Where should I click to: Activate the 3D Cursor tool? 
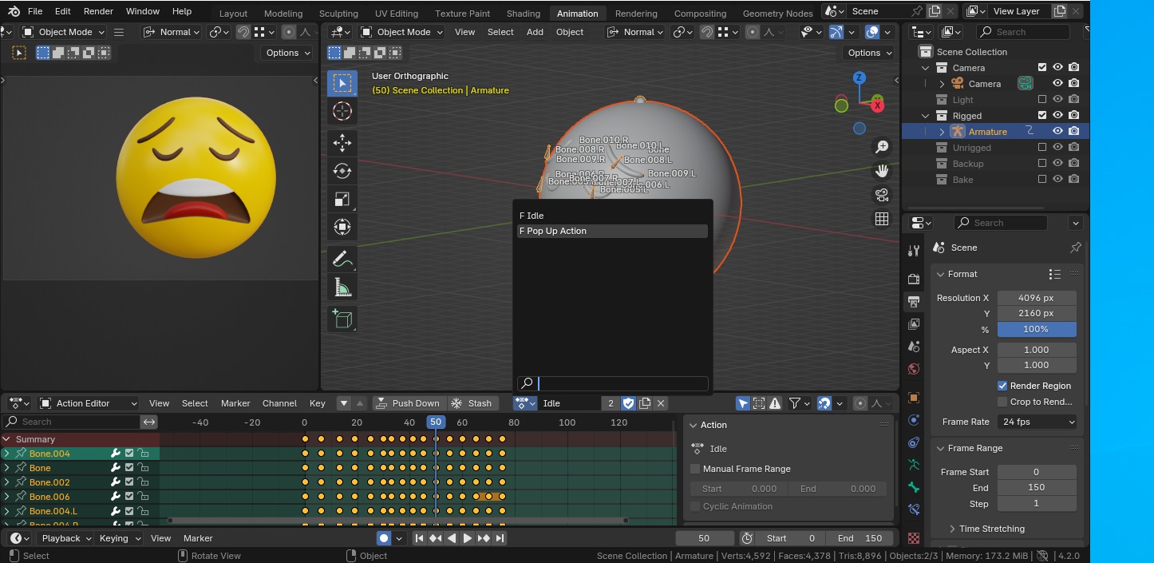point(342,112)
